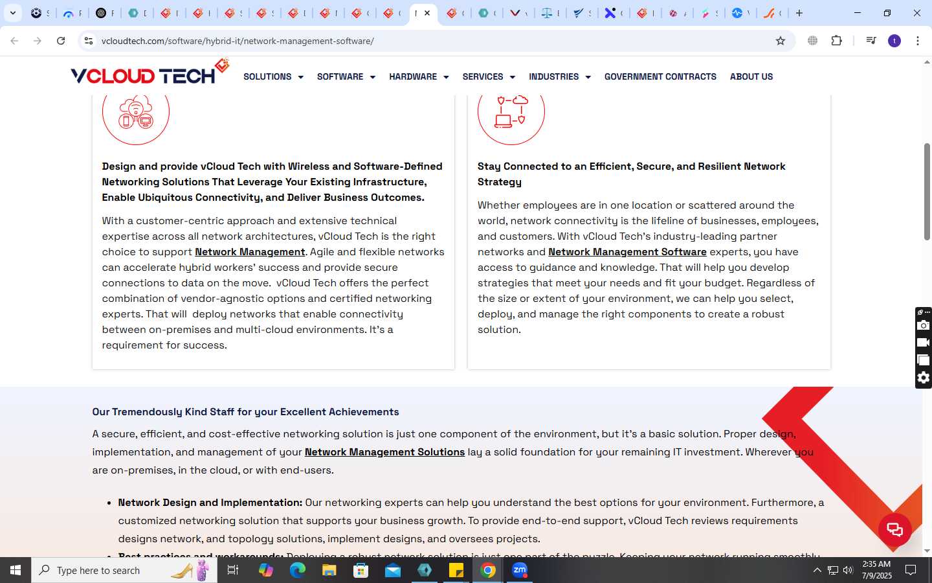Open GOVERNMENT CONTRACTS page

pyautogui.click(x=660, y=76)
